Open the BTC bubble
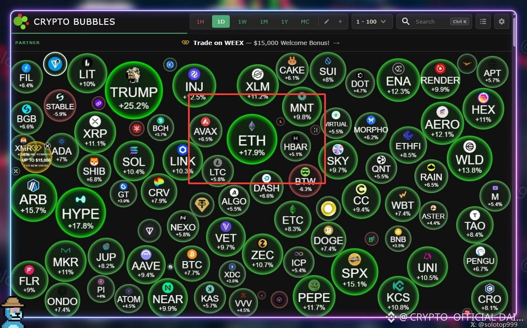This screenshot has height=328, width=527. pos(192,263)
